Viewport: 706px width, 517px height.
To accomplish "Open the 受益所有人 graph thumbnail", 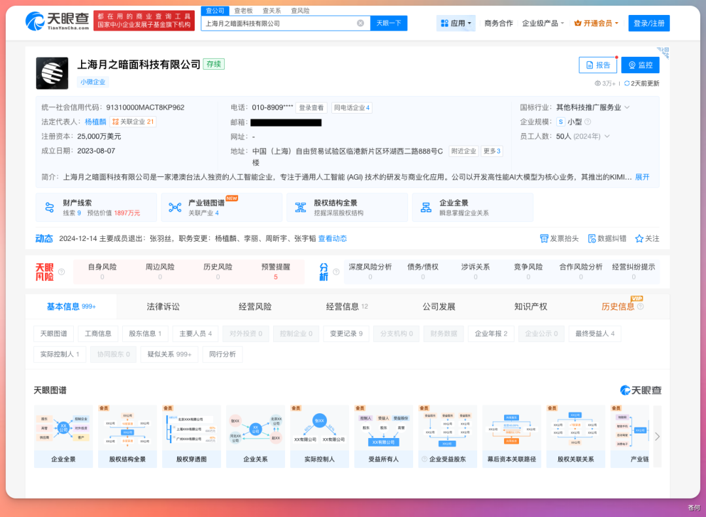I will tap(384, 437).
